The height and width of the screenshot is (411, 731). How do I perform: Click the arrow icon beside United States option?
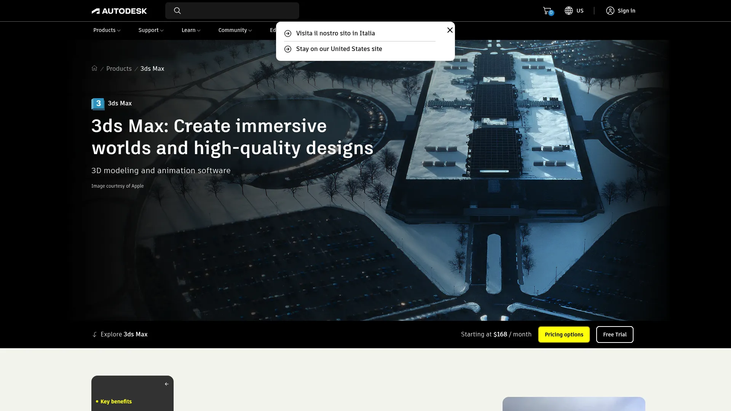288,49
